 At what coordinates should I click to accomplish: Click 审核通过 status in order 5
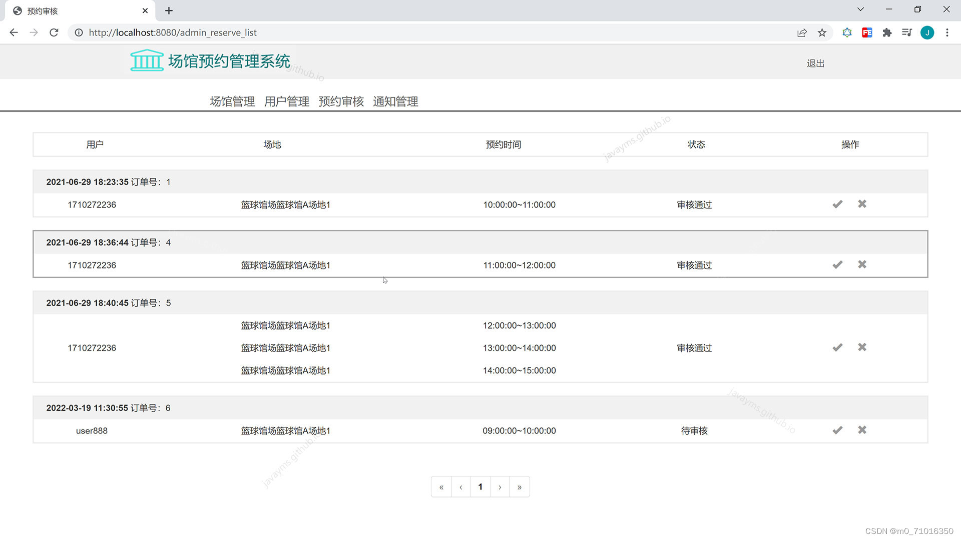[x=694, y=348]
